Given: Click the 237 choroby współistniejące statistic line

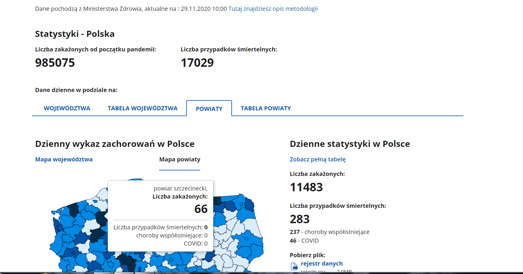Looking at the screenshot, I should (x=329, y=232).
